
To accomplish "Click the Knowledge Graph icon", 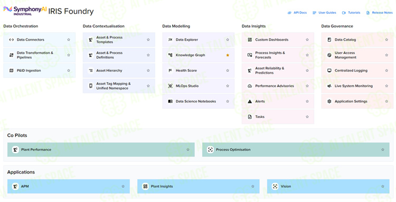I will pyautogui.click(x=171, y=55).
